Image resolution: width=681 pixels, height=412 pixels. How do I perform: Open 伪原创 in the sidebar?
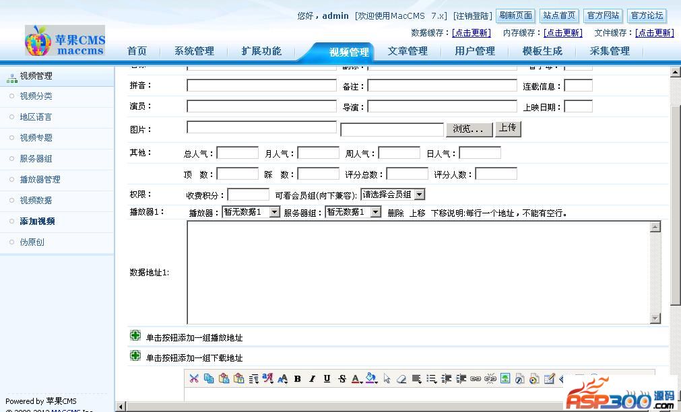point(32,242)
